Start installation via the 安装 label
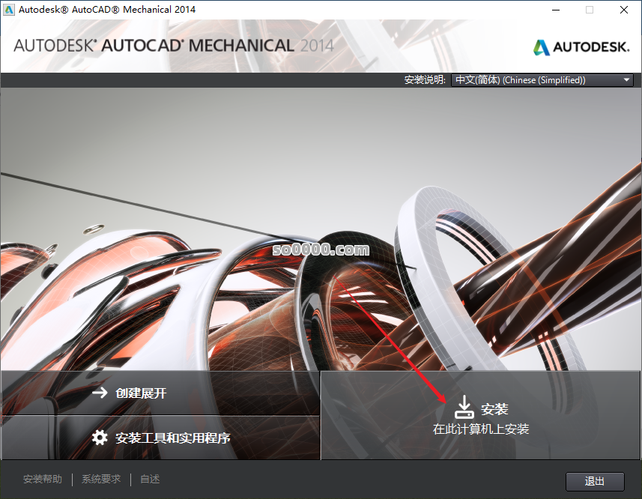The height and width of the screenshot is (499, 642). pos(494,409)
